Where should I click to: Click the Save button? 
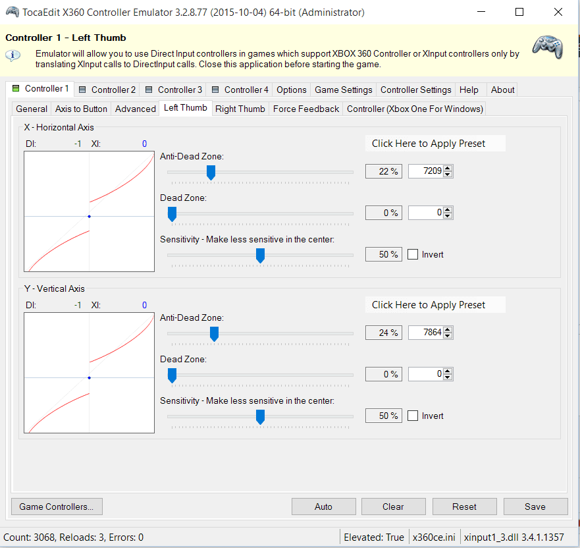[535, 507]
